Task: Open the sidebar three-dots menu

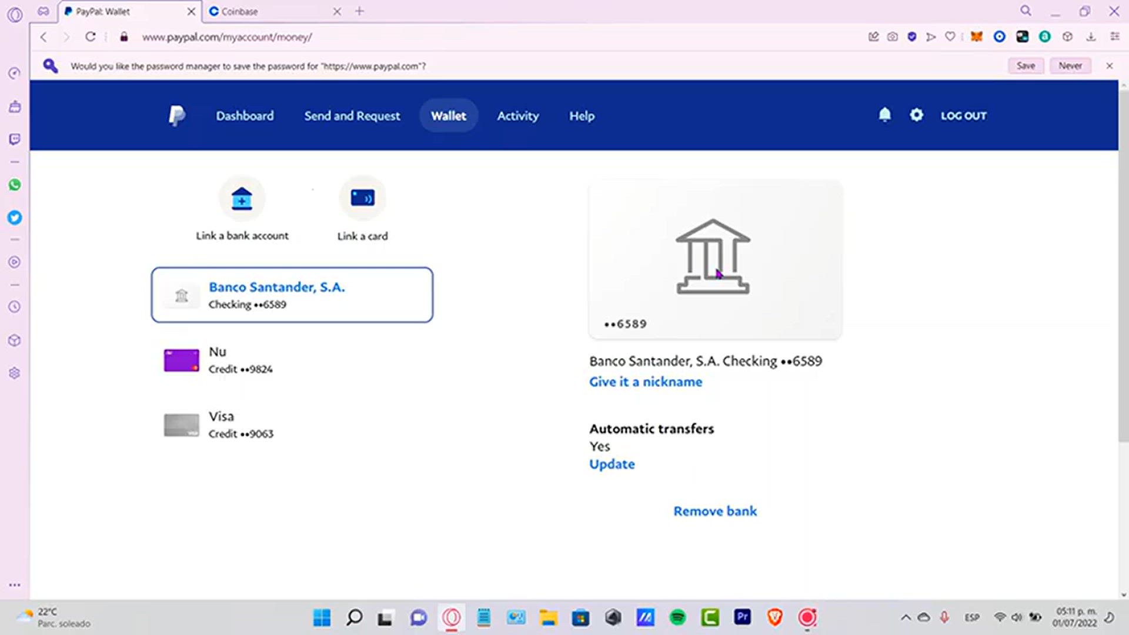Action: (15, 585)
